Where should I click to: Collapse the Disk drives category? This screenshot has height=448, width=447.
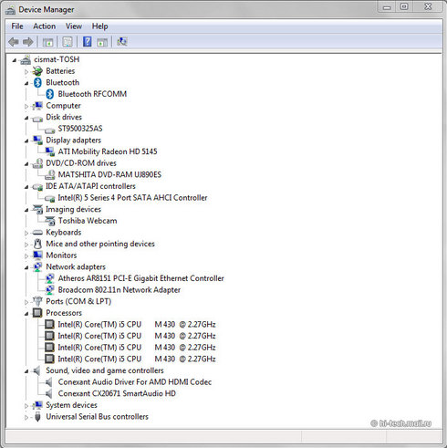point(26,118)
